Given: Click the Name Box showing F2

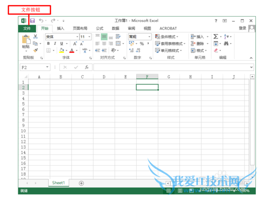Looking at the screenshot, I should [35, 67].
